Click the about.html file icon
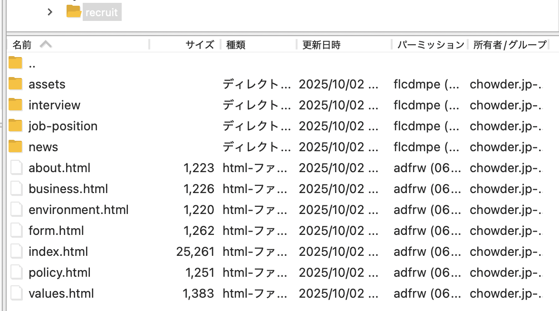Viewport: 559px width, 311px height. coord(17,168)
